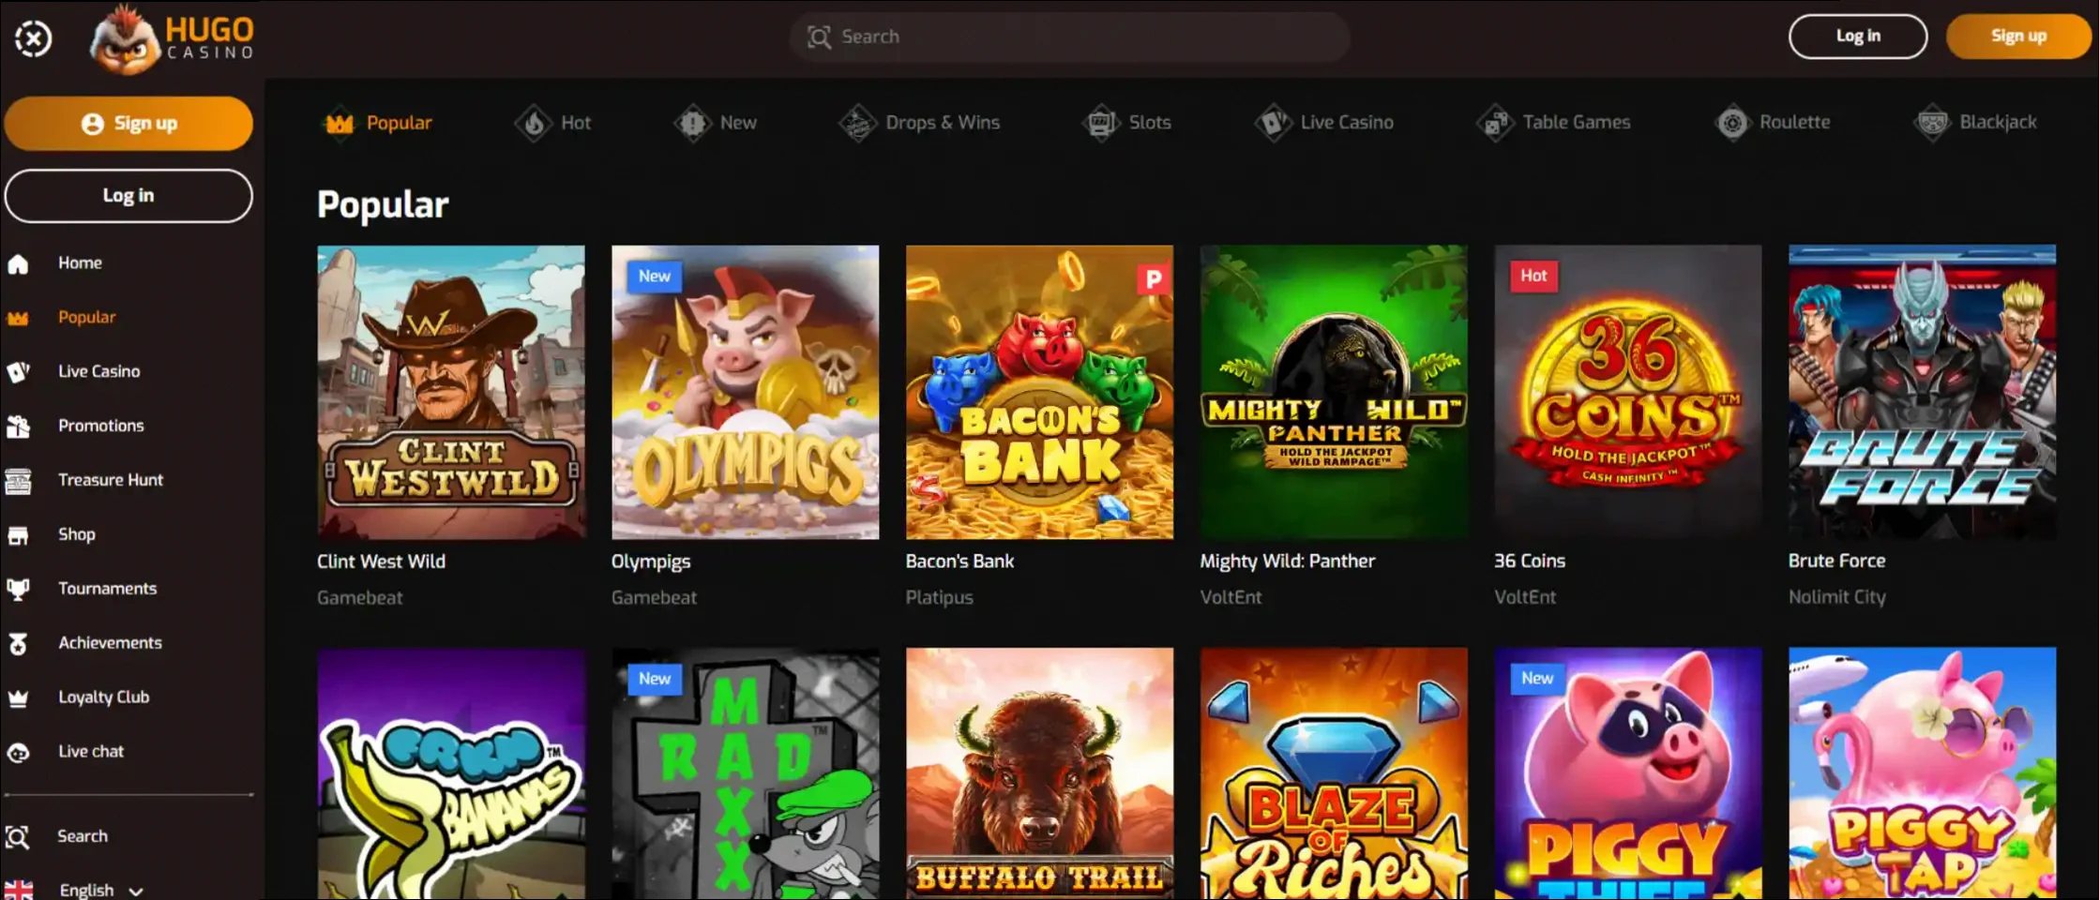Click the Loyalty Club crown icon
Screen dimensions: 2099x900
pyautogui.click(x=20, y=697)
